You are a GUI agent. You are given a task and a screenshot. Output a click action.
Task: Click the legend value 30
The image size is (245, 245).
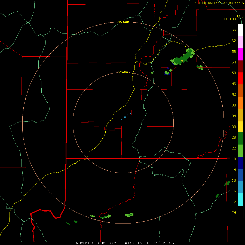[x=234, y=127]
